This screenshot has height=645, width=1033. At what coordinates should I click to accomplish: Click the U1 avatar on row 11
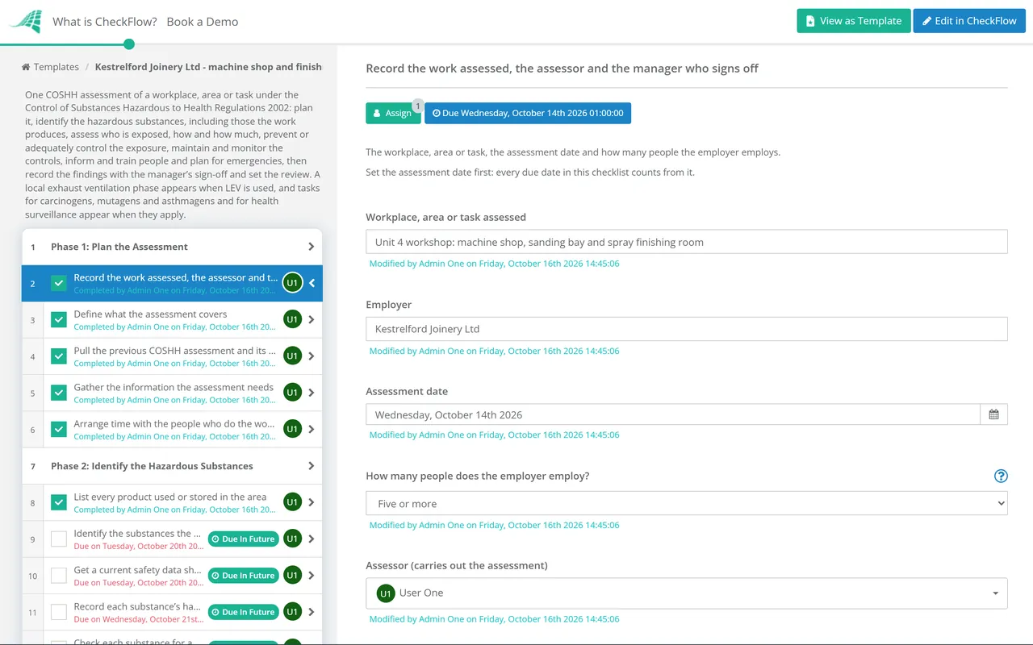pos(292,612)
